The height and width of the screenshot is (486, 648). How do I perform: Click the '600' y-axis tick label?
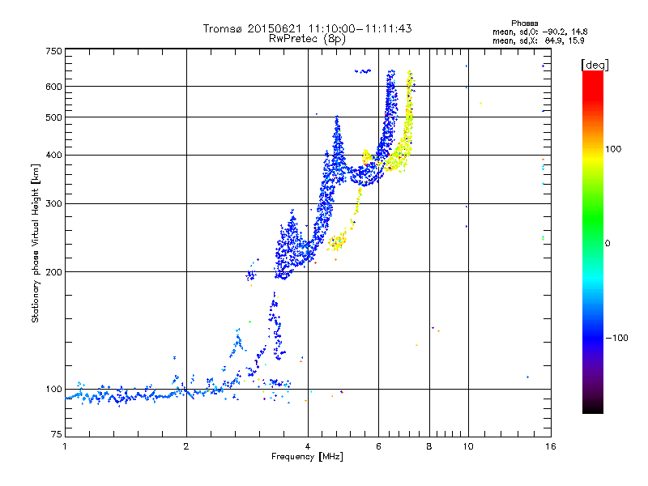pos(53,87)
